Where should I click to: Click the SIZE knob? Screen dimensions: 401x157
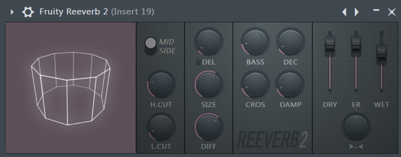click(x=208, y=84)
